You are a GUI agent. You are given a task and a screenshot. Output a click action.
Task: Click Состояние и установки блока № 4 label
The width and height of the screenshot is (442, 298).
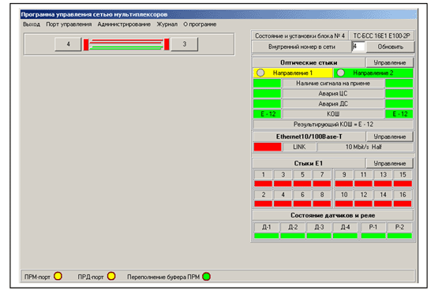tap(300, 35)
